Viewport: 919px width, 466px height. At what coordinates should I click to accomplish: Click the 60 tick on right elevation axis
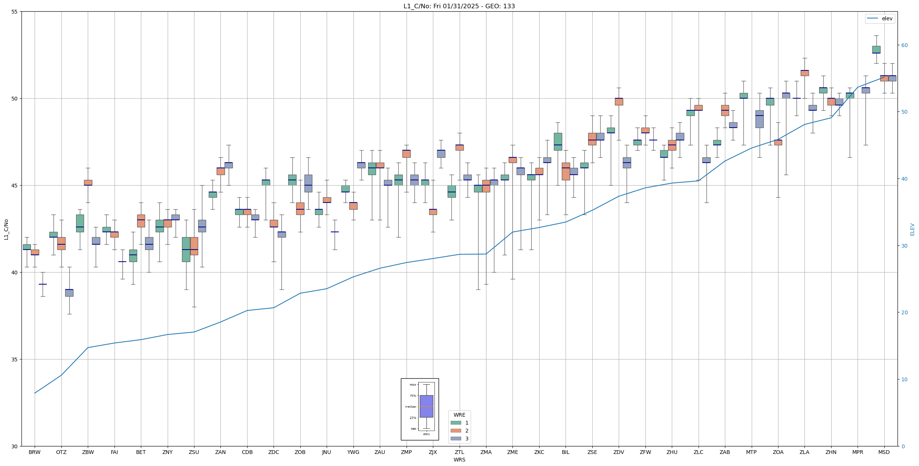[x=904, y=45]
